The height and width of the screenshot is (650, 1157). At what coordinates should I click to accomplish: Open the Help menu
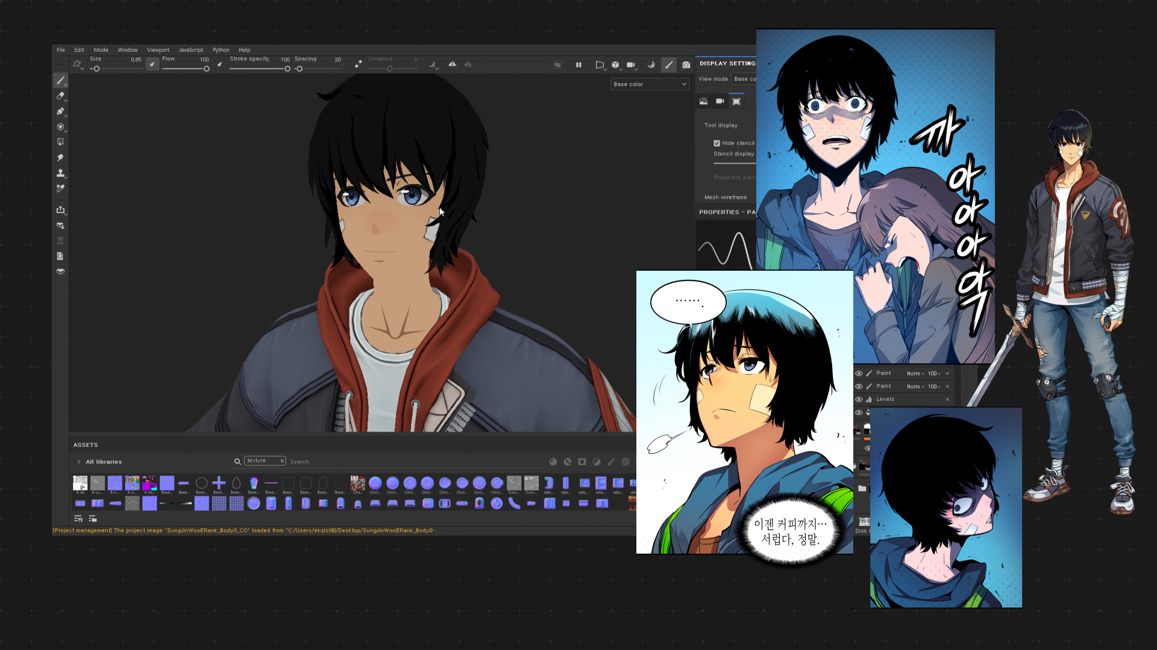tap(244, 50)
